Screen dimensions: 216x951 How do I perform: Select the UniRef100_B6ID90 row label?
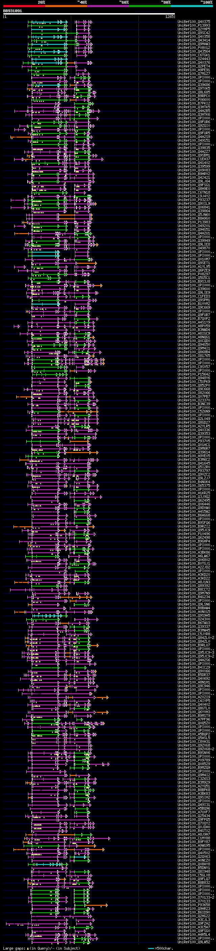point(194,912)
